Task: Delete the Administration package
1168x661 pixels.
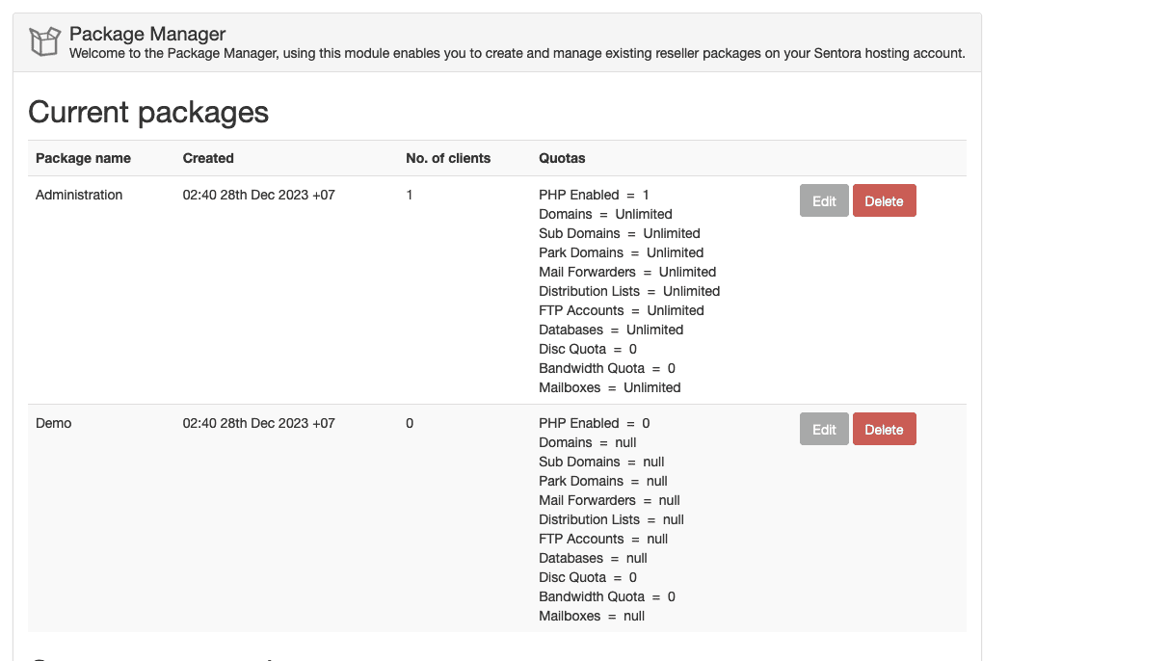Action: pos(884,201)
